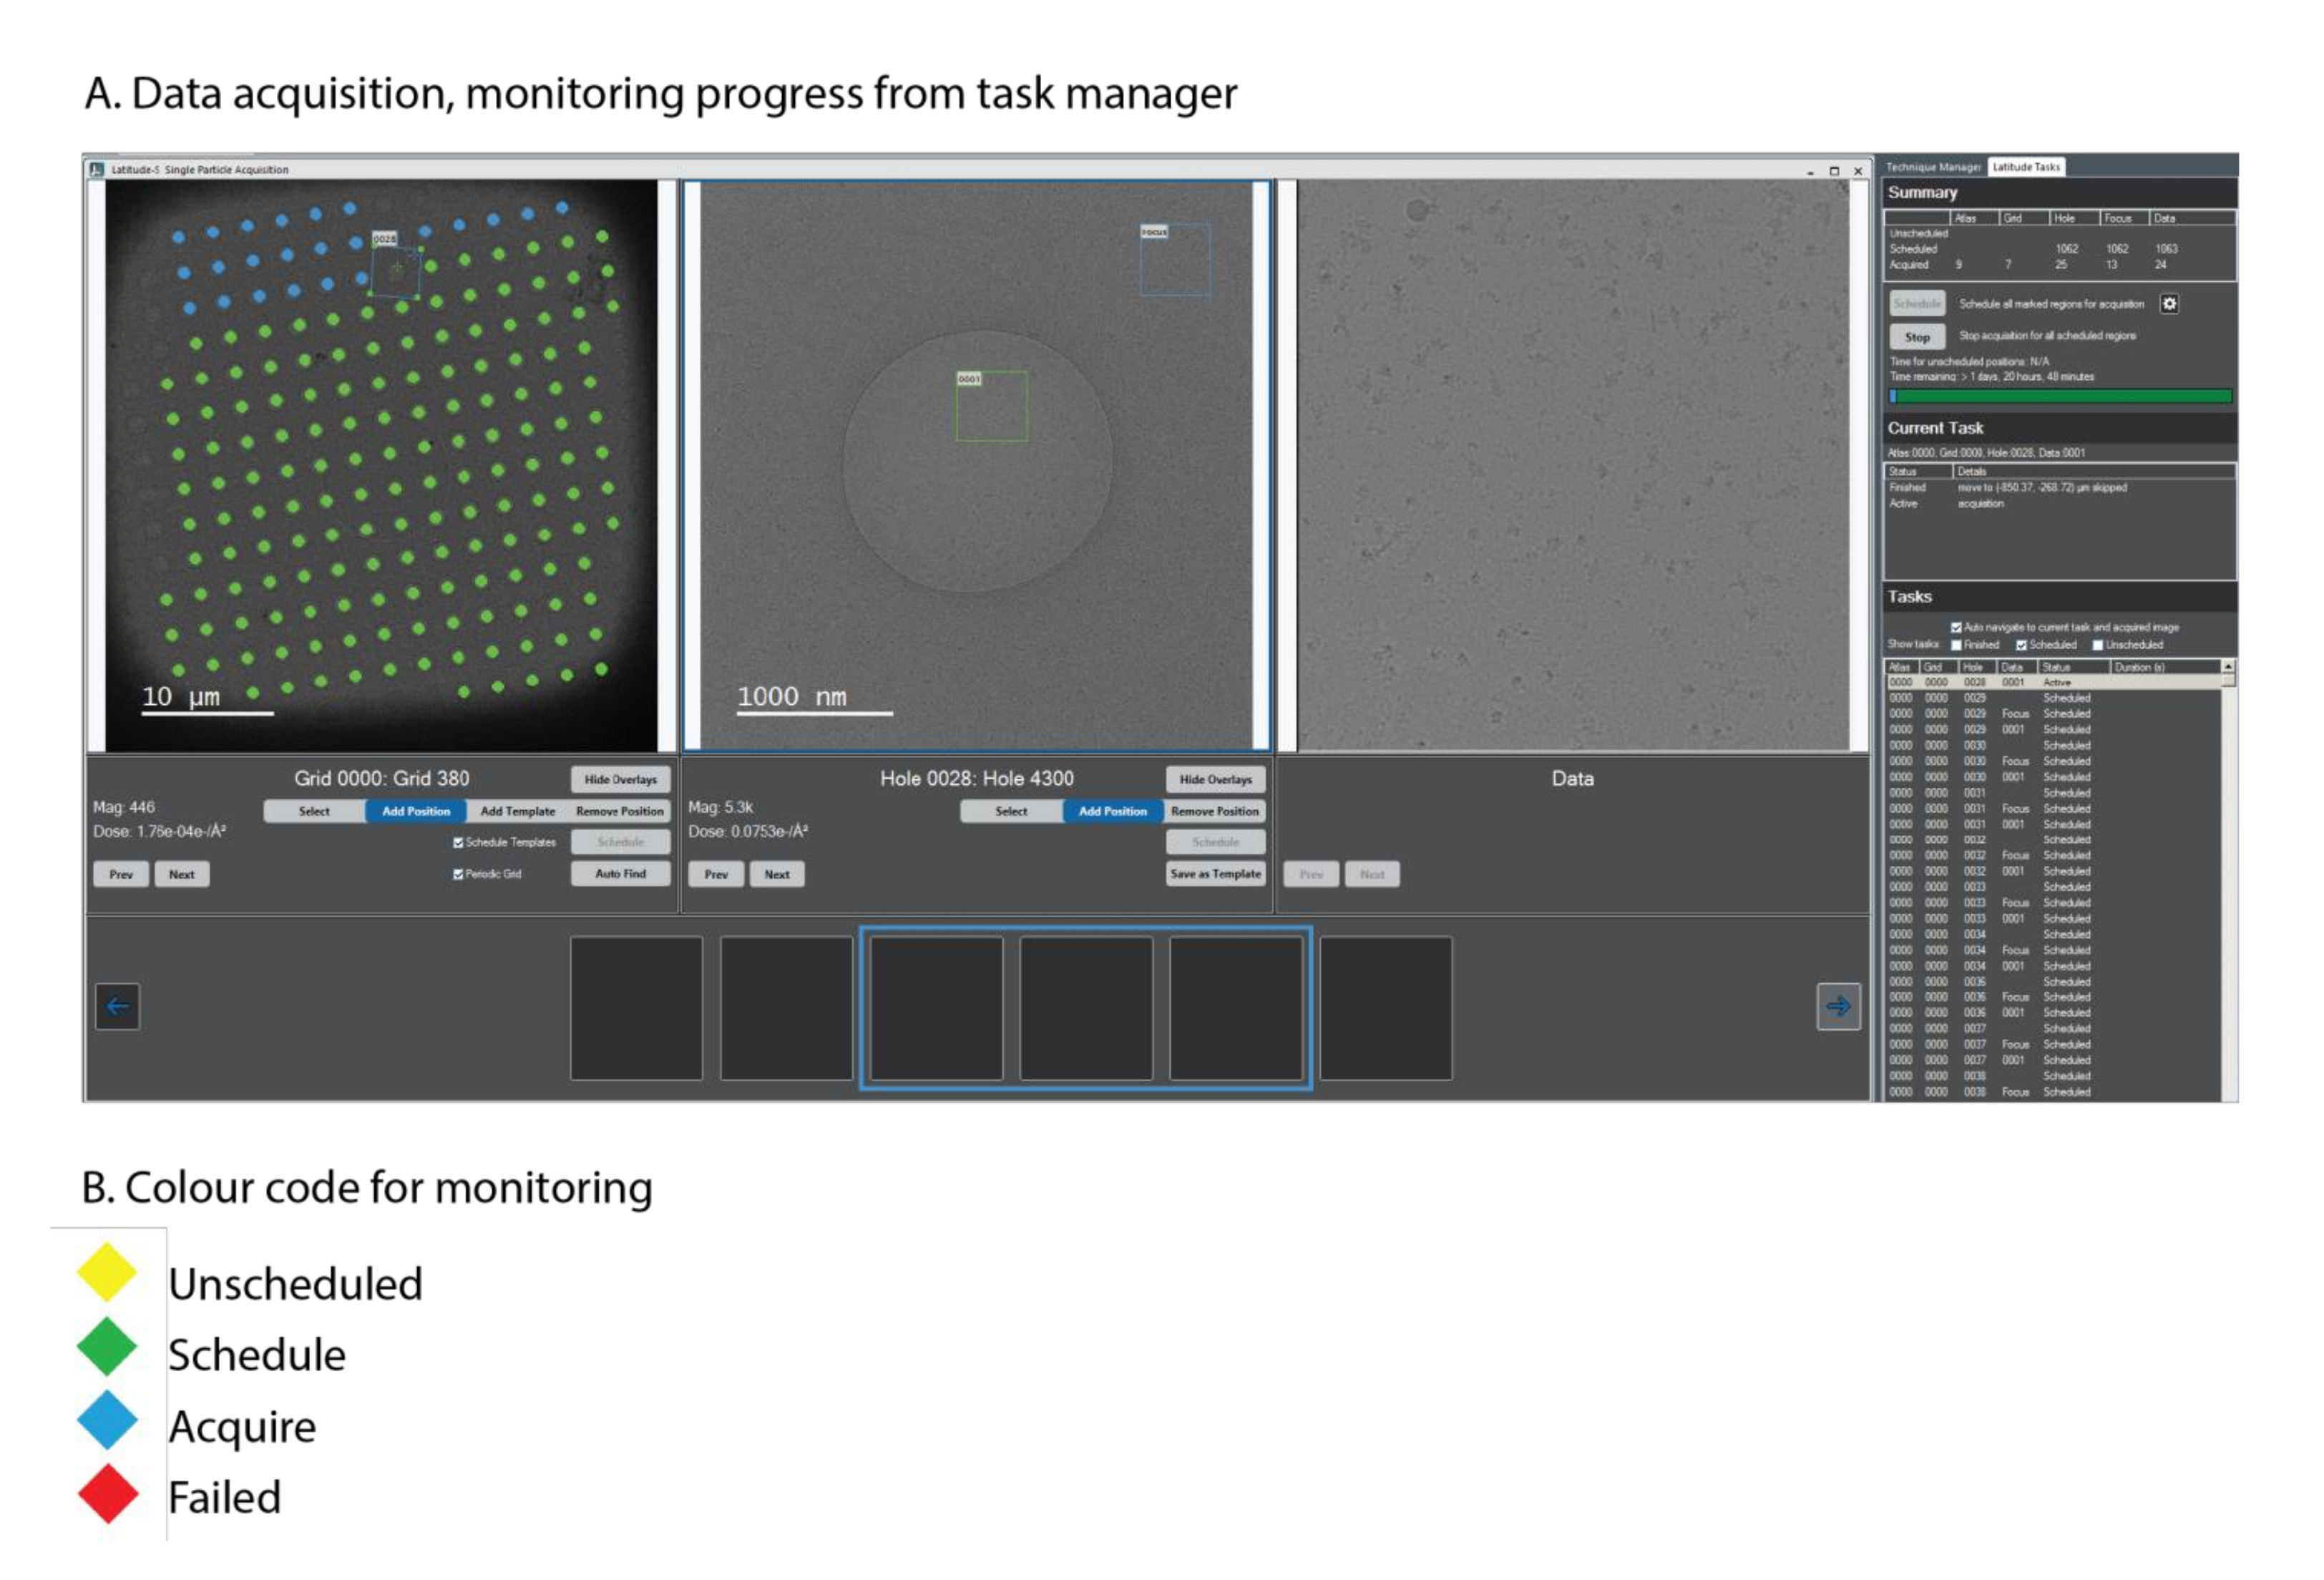Screen dimensions: 2324x1580
Task: Click the Latitude-S app icon in title bar
Action: (x=97, y=169)
